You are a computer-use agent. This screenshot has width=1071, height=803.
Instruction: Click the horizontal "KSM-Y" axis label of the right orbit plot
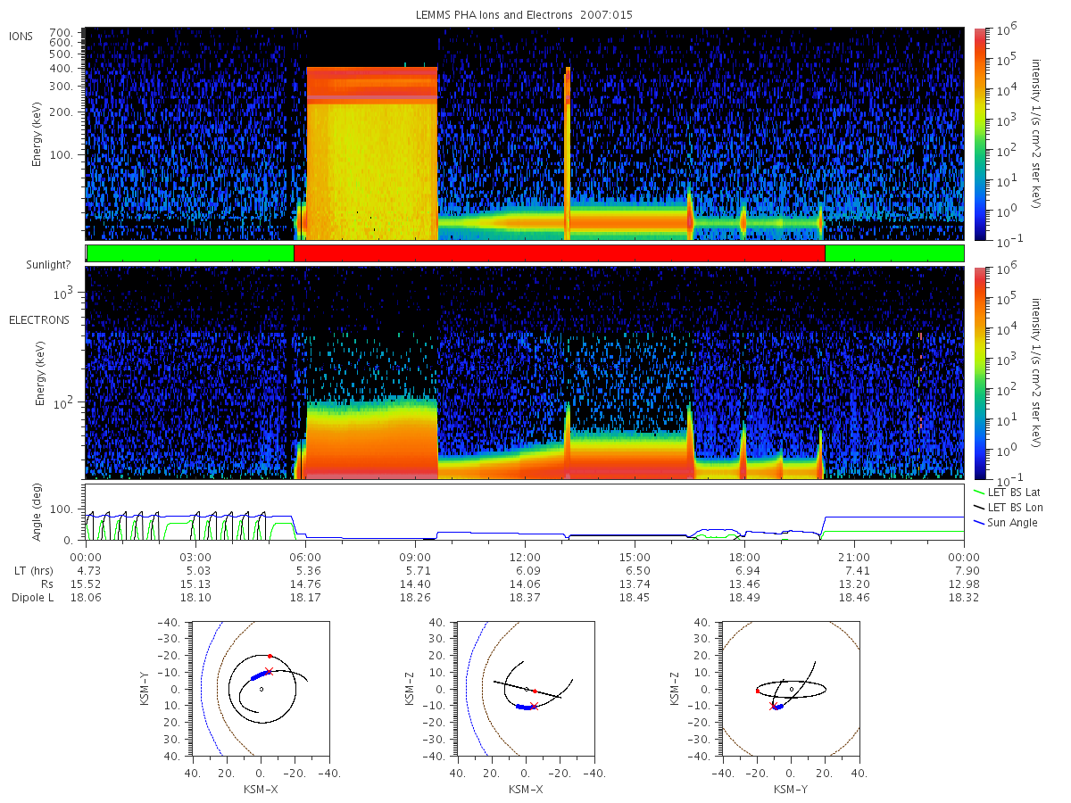coord(791,790)
